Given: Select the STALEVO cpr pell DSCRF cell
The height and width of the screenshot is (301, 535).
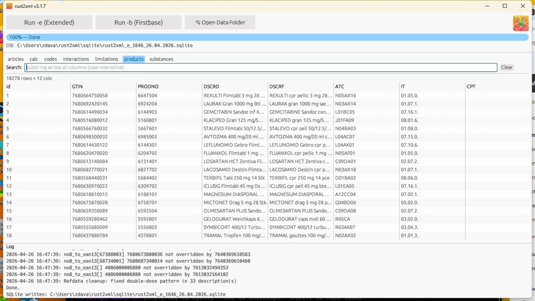Looking at the screenshot, I should coord(300,129).
